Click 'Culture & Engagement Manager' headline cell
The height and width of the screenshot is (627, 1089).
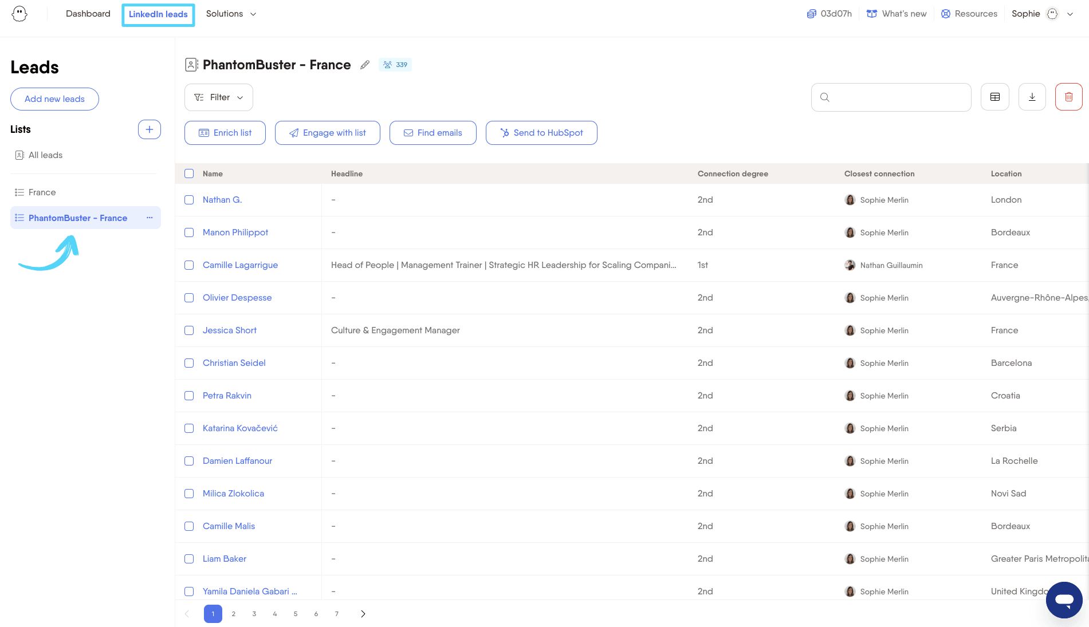pos(395,330)
